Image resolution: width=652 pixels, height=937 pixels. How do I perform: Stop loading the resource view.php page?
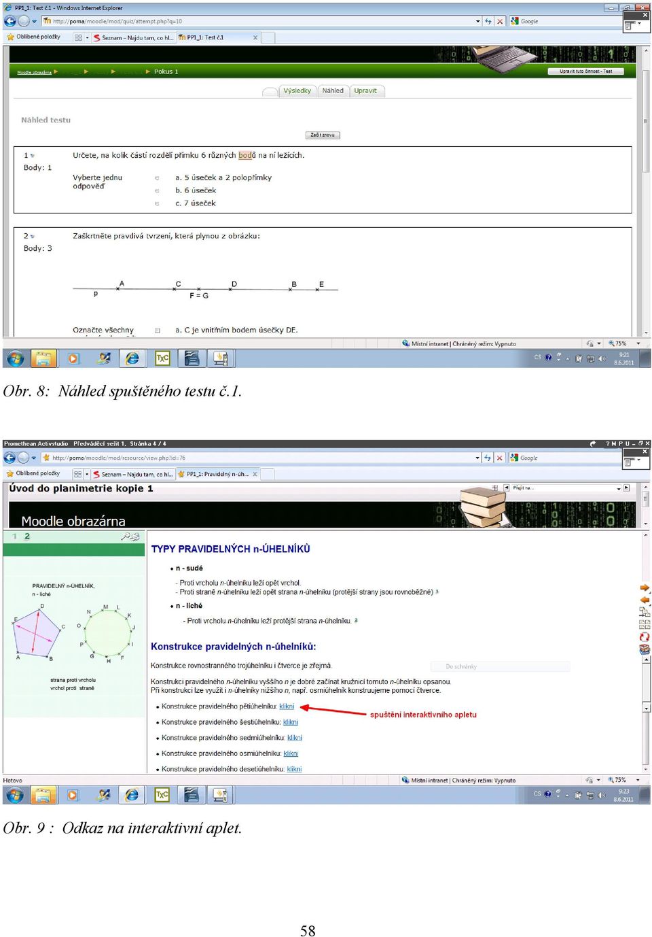[499, 458]
